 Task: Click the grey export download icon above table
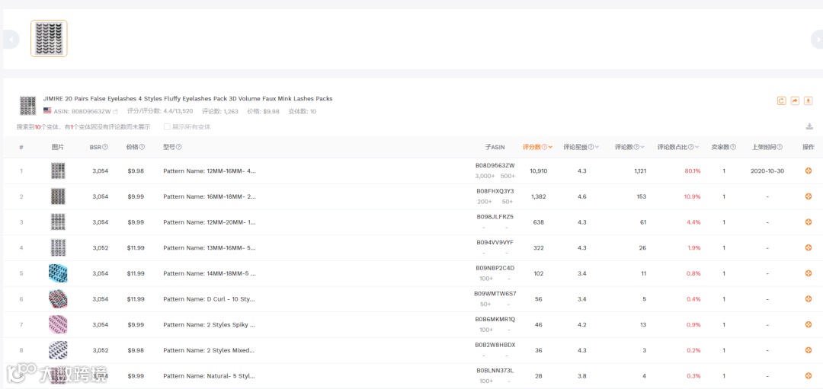click(809, 126)
